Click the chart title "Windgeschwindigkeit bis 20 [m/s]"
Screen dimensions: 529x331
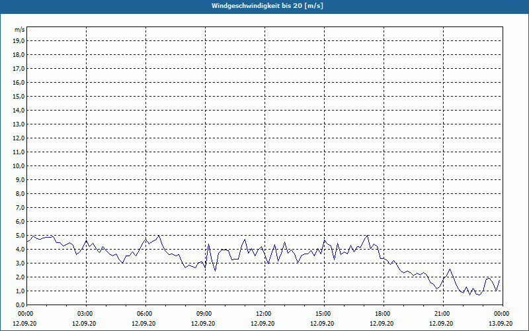(267, 6)
